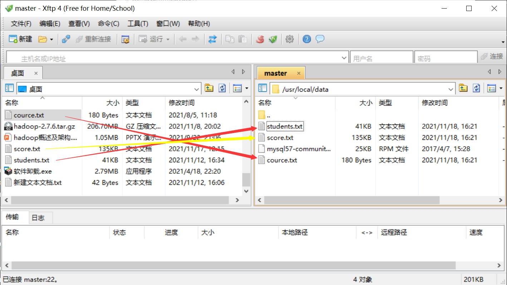Screen dimensions: 507x285
Task: Open session properties icon with gear
Action: point(125,39)
